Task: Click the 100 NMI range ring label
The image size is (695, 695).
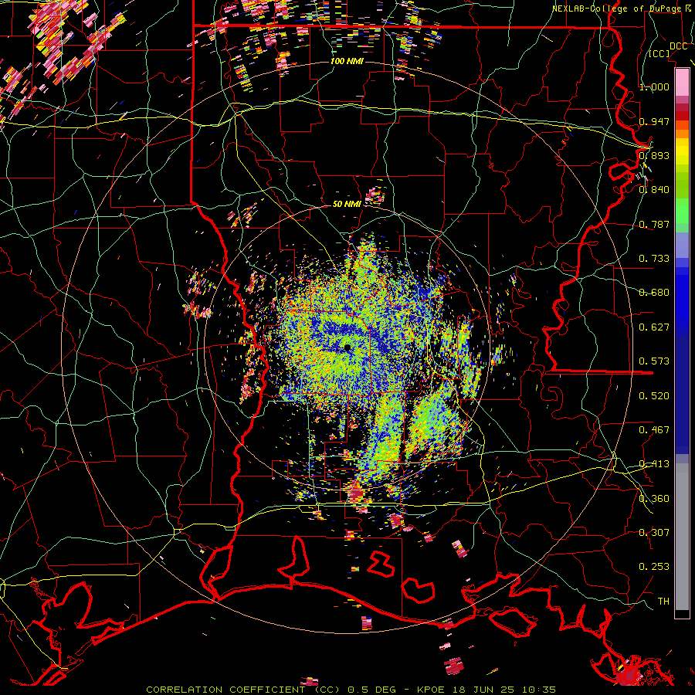Action: 347,61
